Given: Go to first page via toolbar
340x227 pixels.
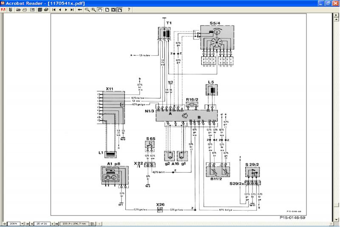Looking at the screenshot, I should (x=54, y=10).
